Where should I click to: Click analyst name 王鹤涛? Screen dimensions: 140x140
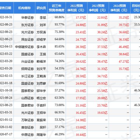(41, 76)
